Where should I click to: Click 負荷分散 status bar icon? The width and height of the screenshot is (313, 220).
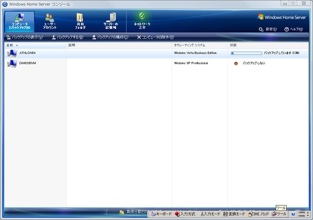coord(122,213)
